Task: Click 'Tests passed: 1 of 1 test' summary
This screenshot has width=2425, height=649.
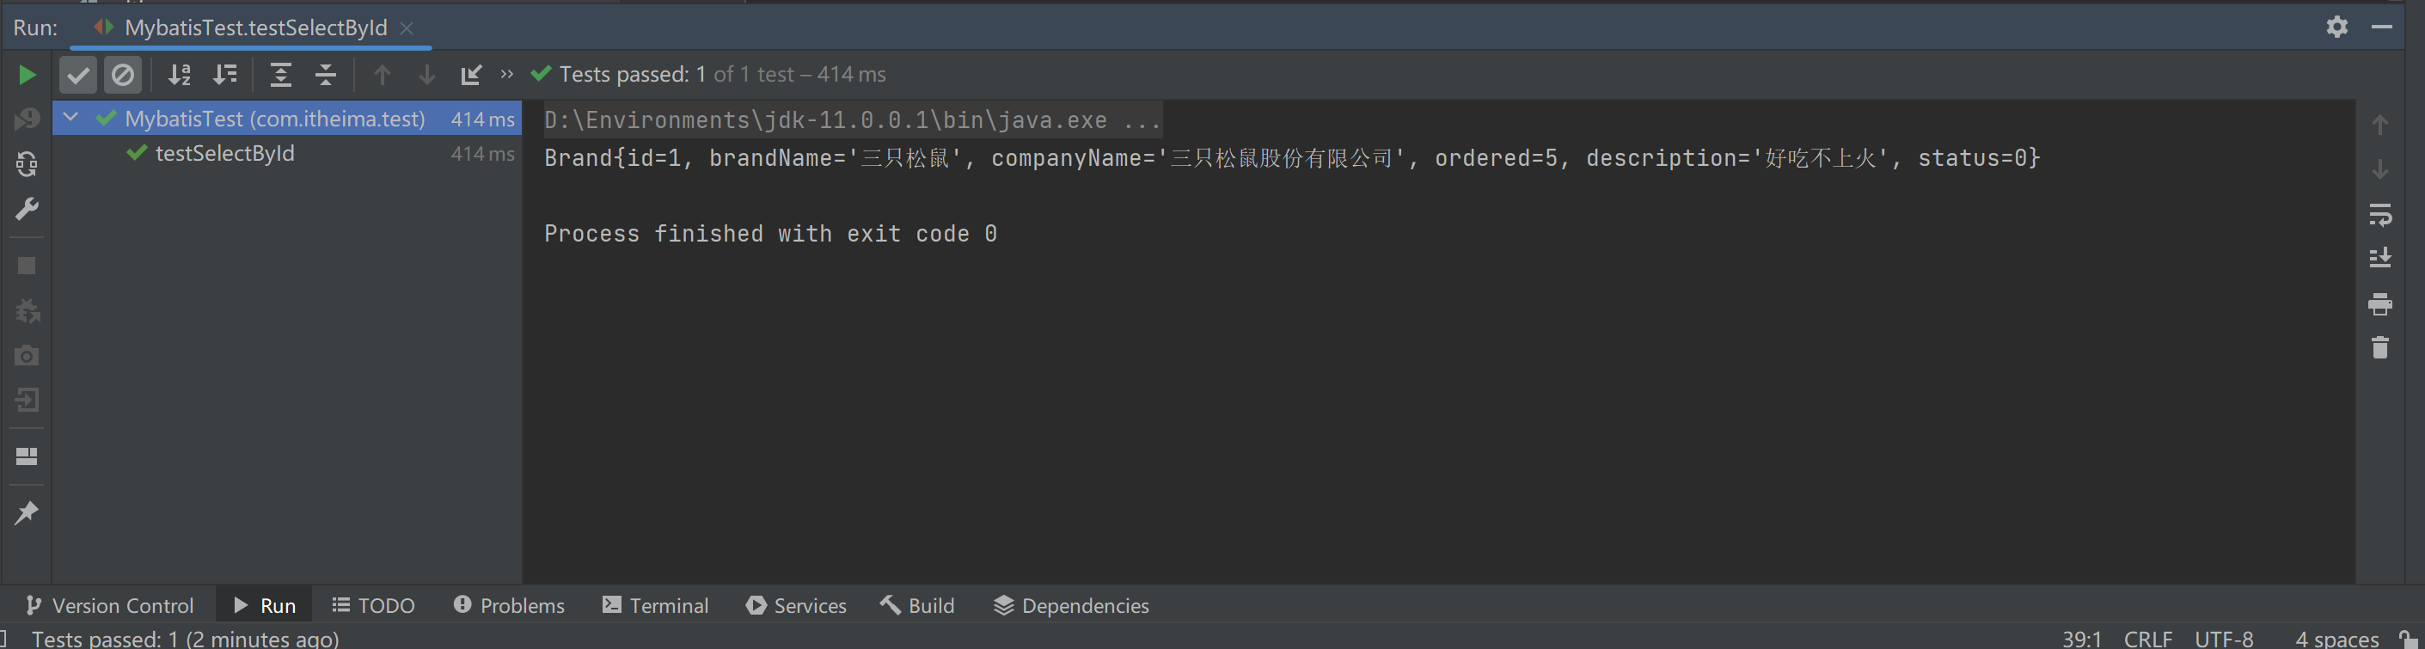Action: click(708, 75)
